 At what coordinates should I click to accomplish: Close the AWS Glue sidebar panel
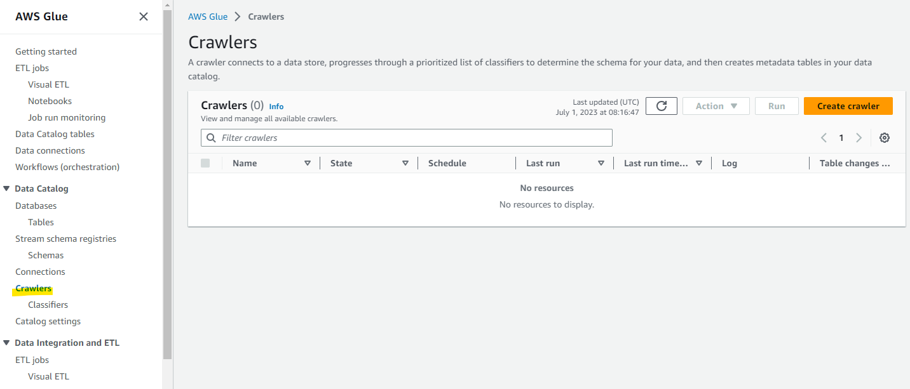(144, 16)
